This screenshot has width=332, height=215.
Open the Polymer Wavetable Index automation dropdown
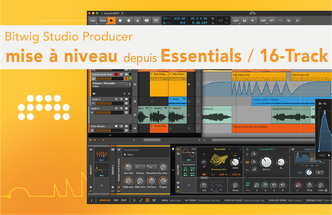(128, 84)
